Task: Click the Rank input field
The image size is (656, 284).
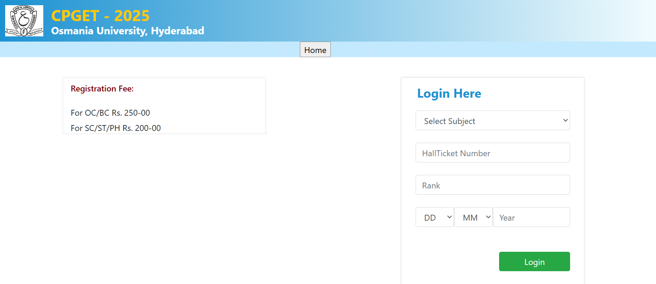Action: pos(493,185)
